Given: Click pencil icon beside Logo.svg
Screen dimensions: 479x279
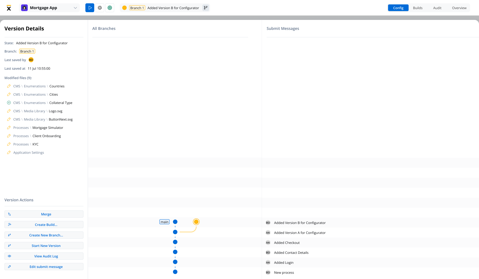Looking at the screenshot, I should pyautogui.click(x=9, y=111).
